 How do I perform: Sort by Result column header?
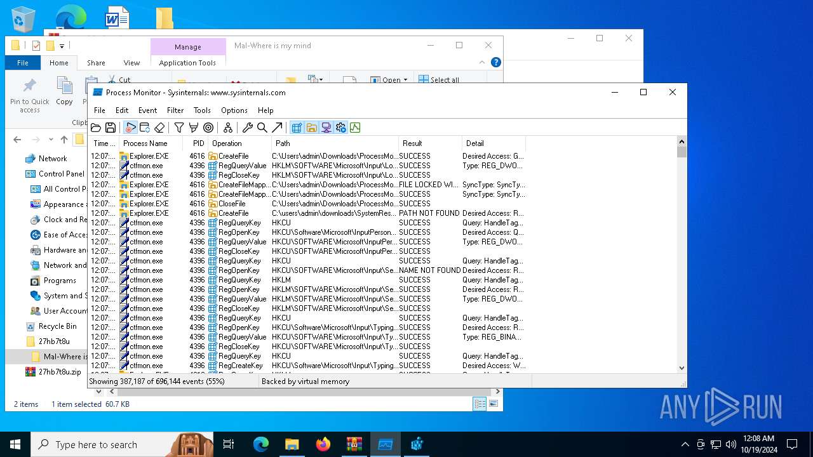pyautogui.click(x=430, y=143)
